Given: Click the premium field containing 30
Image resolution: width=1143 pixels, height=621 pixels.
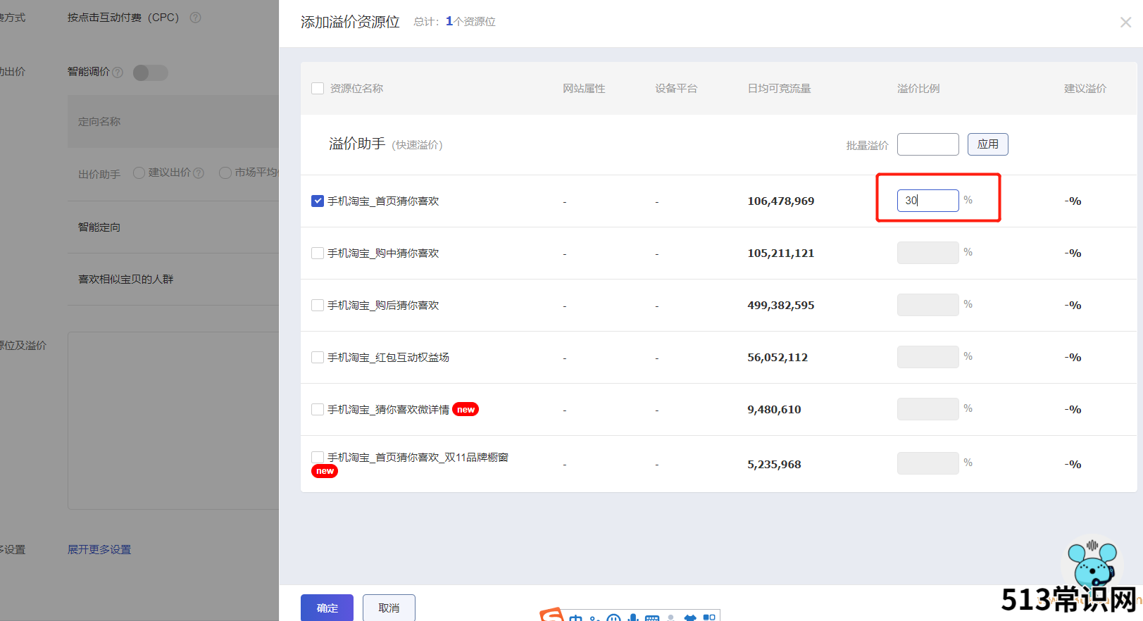Looking at the screenshot, I should click(927, 201).
